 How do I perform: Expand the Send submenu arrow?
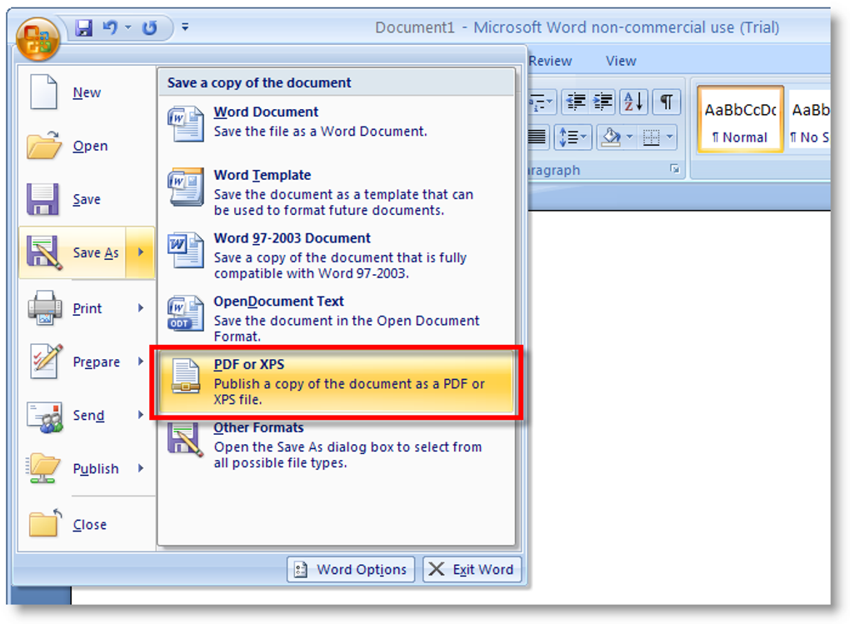(140, 415)
